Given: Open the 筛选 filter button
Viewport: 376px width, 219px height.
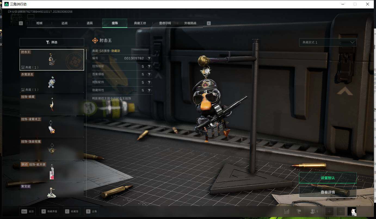Looking at the screenshot, I should tap(52, 42).
